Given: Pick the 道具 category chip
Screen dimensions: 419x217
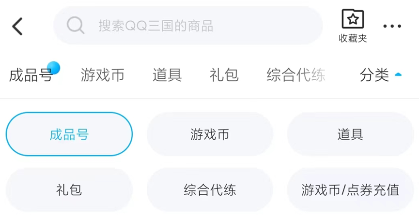Looking at the screenshot, I should (350, 134).
